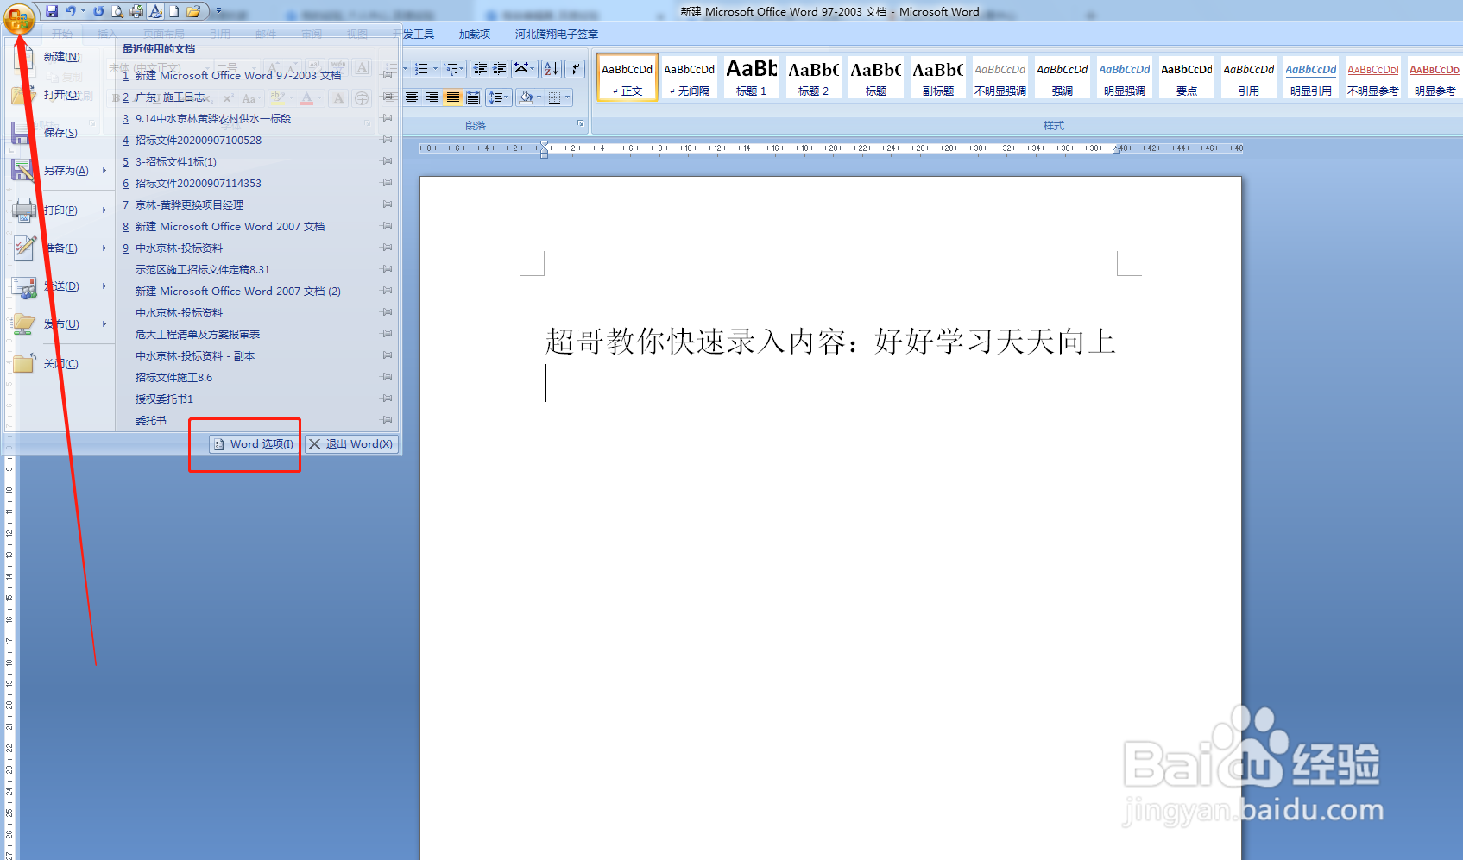Image resolution: width=1463 pixels, height=860 pixels.
Task: Click the Word 选项(I) button
Action: 254,444
